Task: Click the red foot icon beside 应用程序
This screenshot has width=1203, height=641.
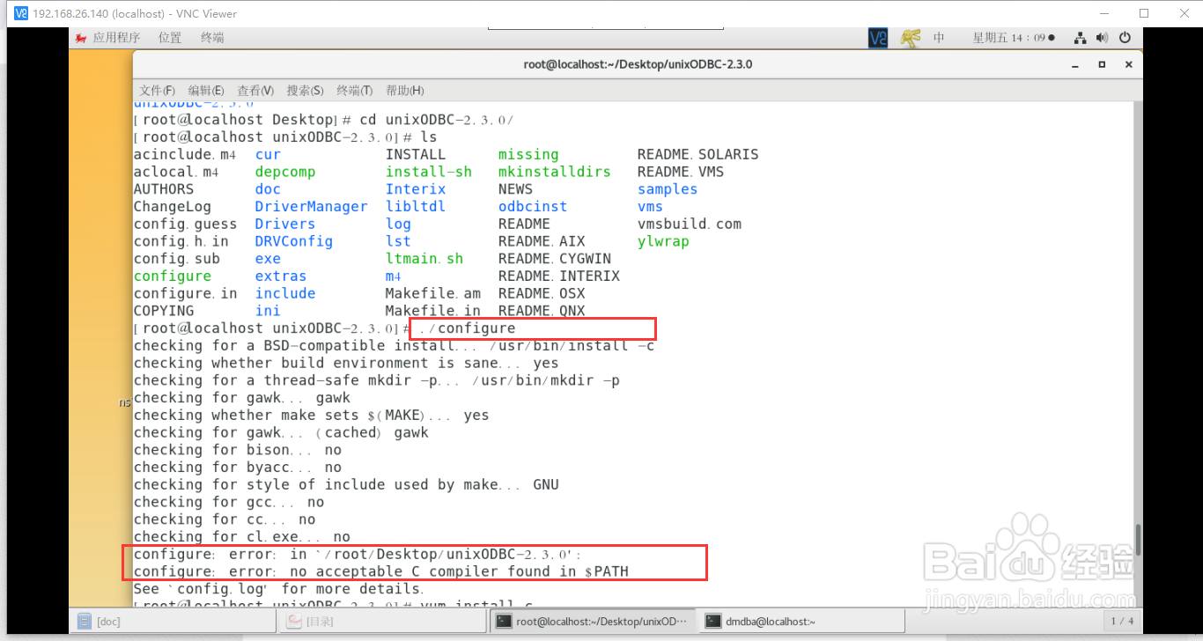Action: tap(81, 38)
